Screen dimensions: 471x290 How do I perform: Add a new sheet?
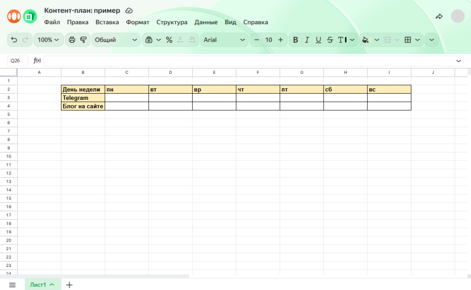69,285
